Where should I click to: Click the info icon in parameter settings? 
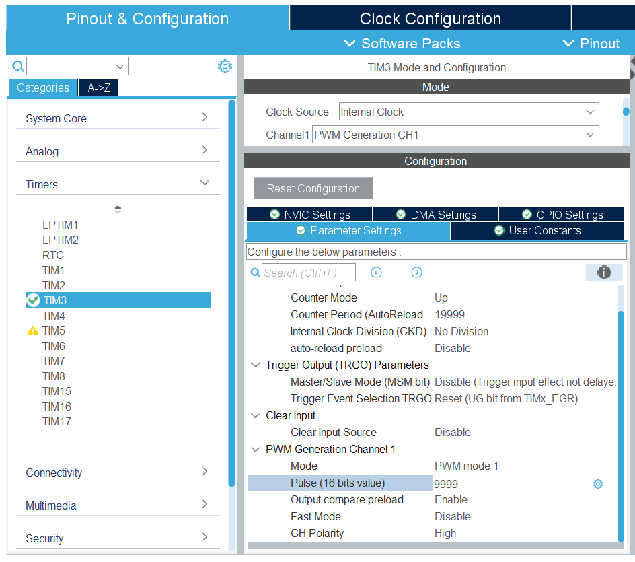(x=603, y=272)
